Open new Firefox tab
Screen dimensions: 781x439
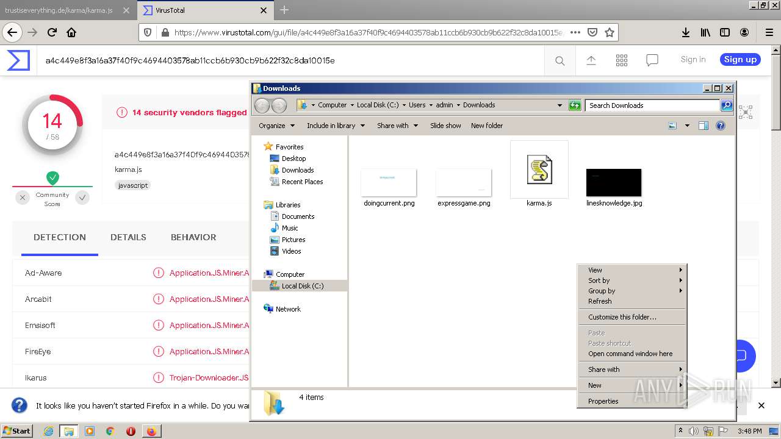(x=284, y=10)
